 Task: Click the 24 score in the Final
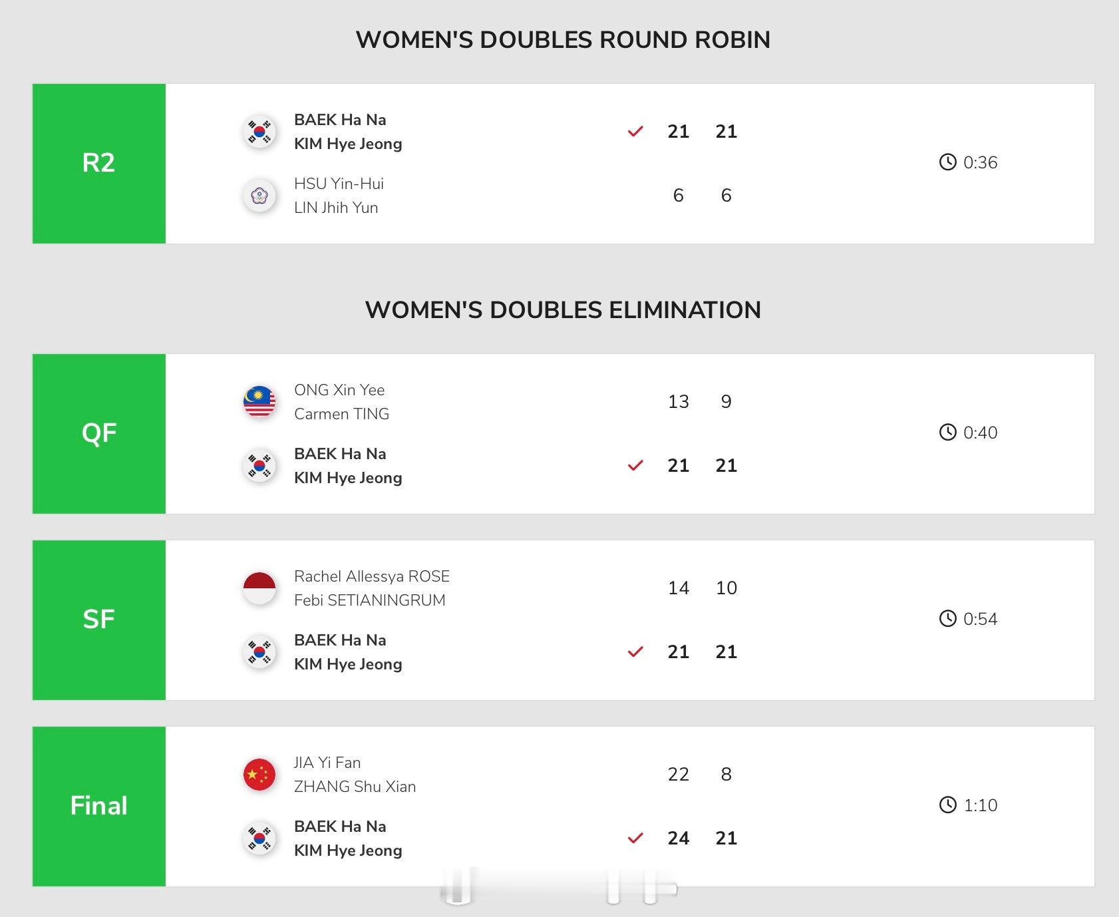tap(678, 838)
